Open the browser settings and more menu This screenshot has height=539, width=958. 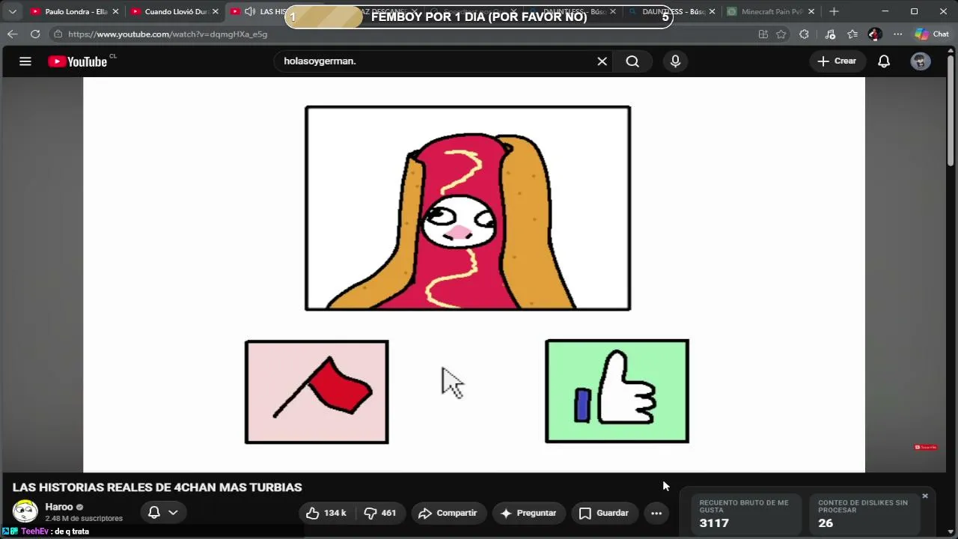coord(897,34)
